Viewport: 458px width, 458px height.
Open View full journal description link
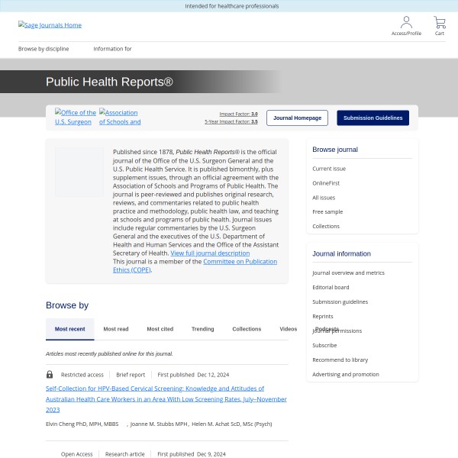coord(210,253)
